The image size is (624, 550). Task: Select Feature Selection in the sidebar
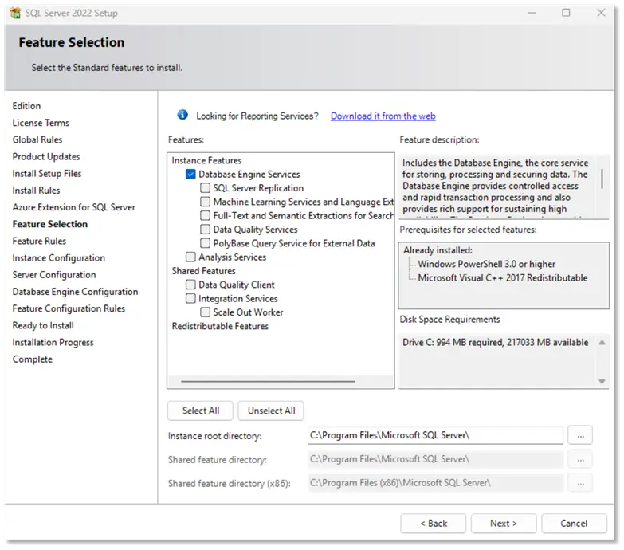tap(50, 224)
